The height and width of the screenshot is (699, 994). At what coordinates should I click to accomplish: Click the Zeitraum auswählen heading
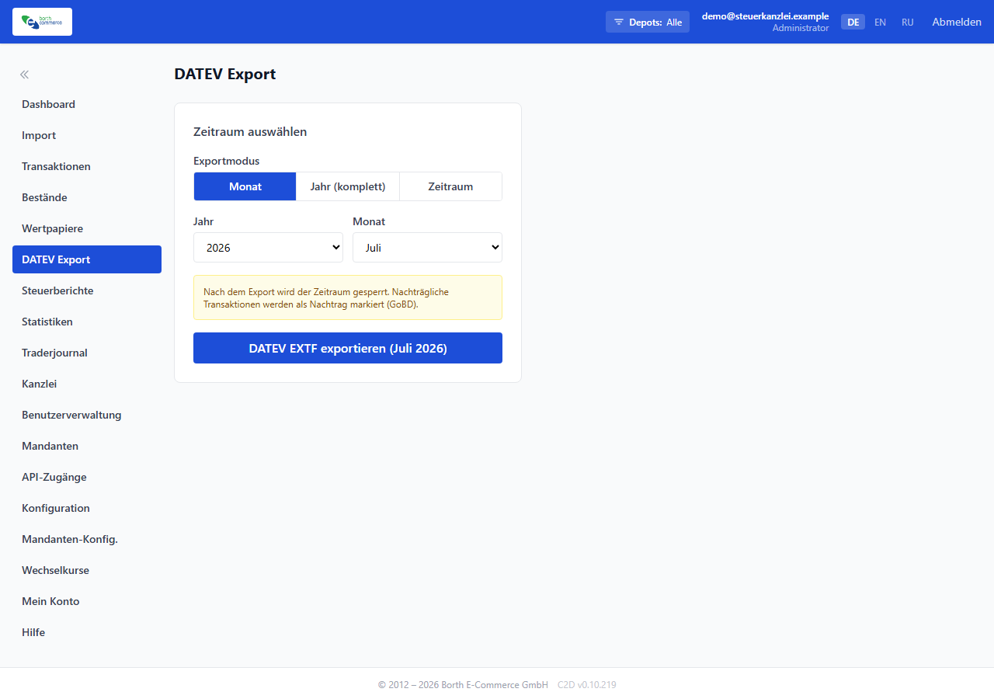[250, 132]
